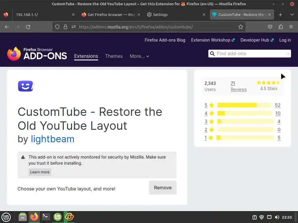Click the yellow sync taskbar icon
The image size is (298, 223).
[x=69, y=217]
